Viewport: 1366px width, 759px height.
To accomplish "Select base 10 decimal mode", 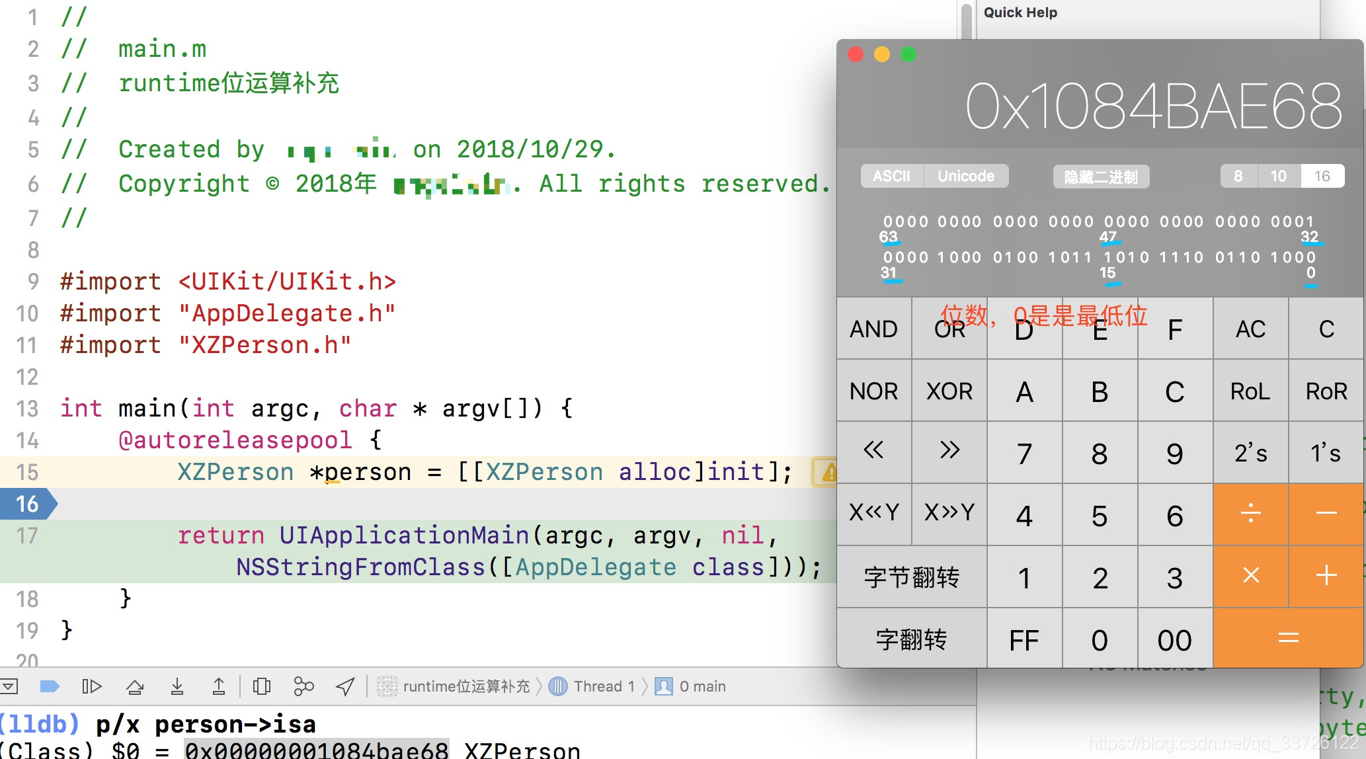I will coord(1279,176).
